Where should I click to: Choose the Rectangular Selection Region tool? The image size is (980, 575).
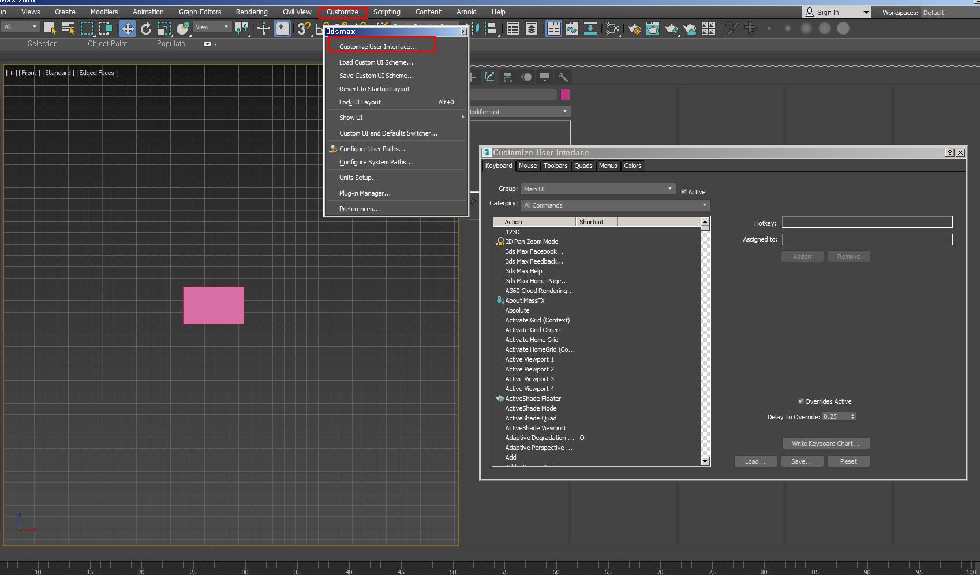click(87, 28)
